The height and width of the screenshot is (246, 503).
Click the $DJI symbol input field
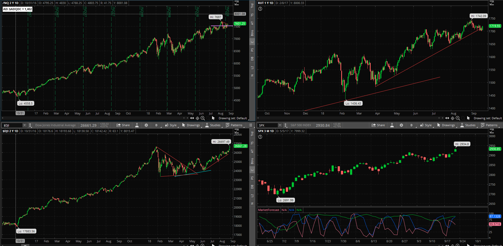[x=12, y=125]
